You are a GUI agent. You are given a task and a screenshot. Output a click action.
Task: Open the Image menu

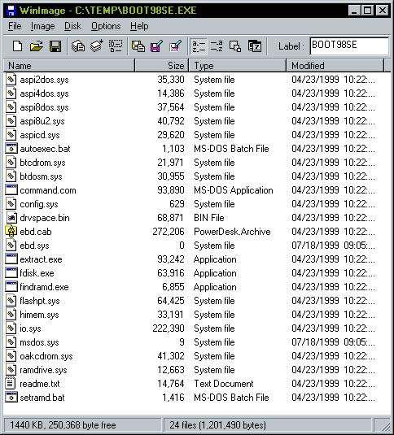[43, 26]
